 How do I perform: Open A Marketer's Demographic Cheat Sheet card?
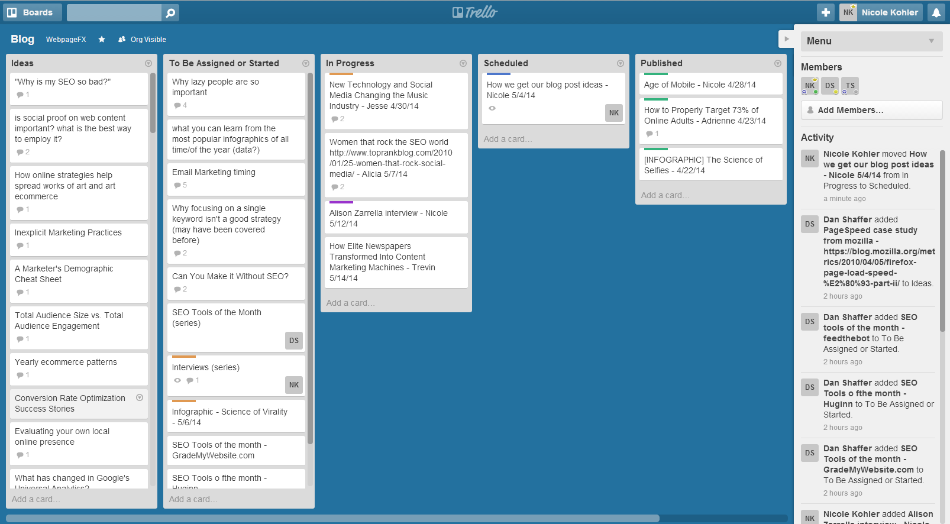[79, 280]
